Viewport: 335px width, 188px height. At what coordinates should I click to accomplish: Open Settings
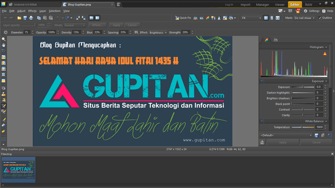coord(312,11)
